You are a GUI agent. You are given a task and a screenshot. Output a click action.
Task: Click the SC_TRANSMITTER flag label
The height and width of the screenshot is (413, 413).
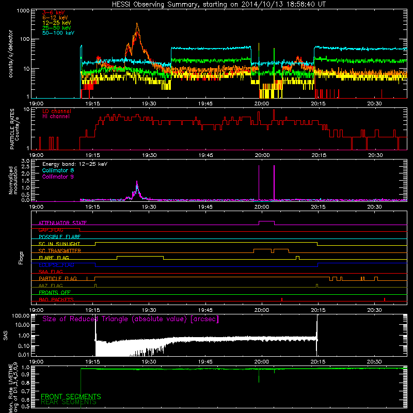click(59, 251)
